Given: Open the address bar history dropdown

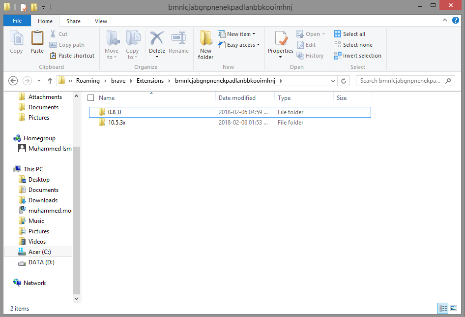Looking at the screenshot, I should pyautogui.click(x=333, y=81).
